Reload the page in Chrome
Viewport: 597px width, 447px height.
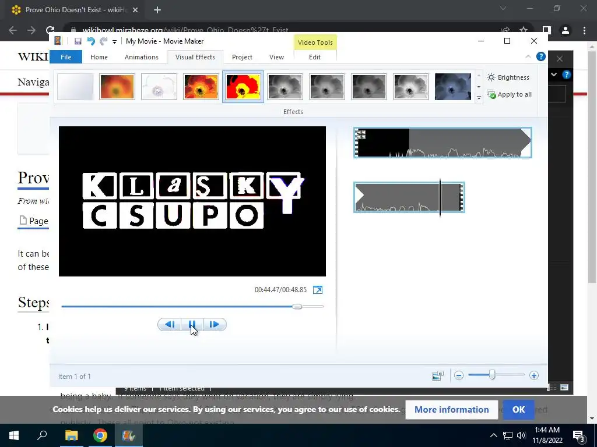coord(50,30)
